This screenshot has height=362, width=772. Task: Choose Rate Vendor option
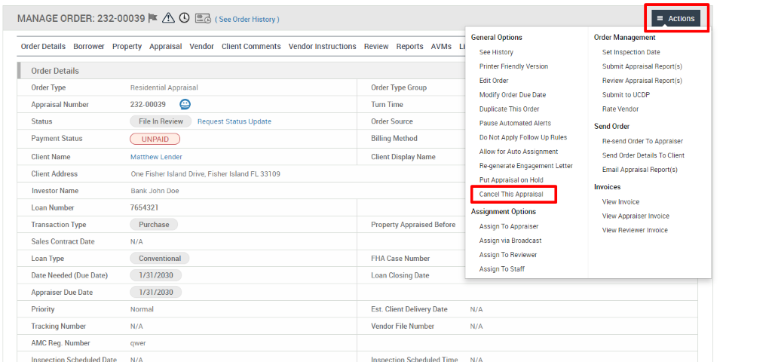(620, 109)
